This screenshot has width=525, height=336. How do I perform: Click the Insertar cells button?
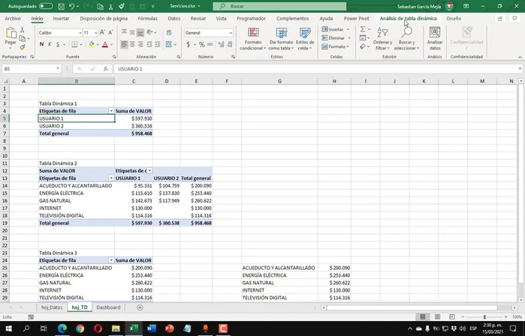(x=333, y=29)
